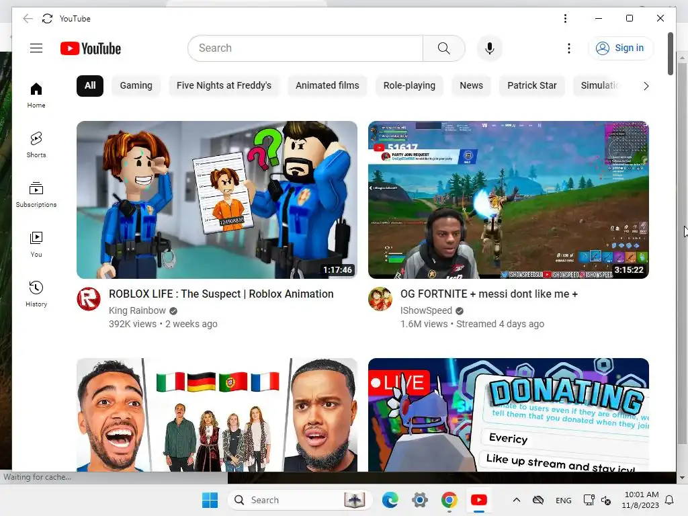688x516 pixels.
Task: Click the Windows taskbar Search box
Action: pyautogui.click(x=300, y=500)
